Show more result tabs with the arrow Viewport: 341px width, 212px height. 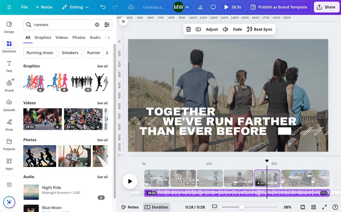tap(109, 38)
